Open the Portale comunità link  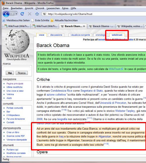coord(15,108)
